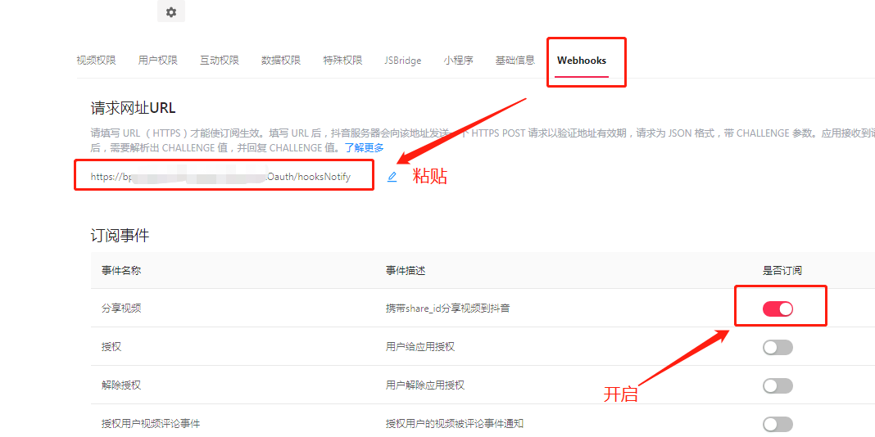Click the request URL hooksNotify field
This screenshot has width=875, height=437.
click(223, 177)
